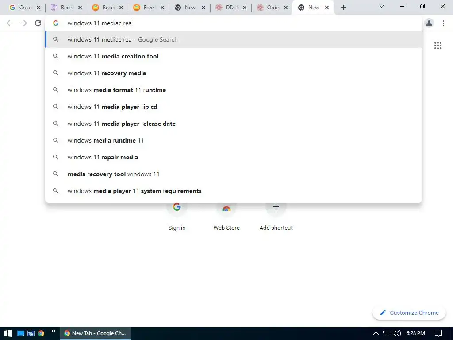The image size is (453, 340).
Task: Expand taskbar toolbar overflow chevron
Action: click(x=54, y=331)
